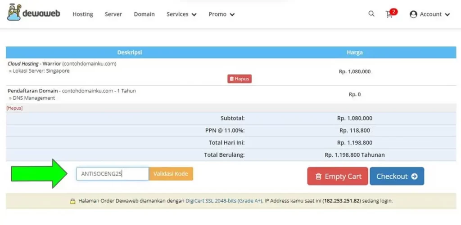
Task: Click the padlock icon in security notice
Action: point(72,201)
